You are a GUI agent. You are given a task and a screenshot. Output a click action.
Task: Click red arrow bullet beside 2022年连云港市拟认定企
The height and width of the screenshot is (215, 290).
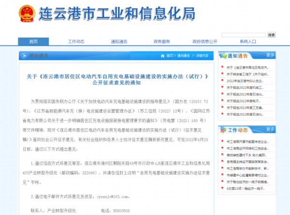[222, 80]
